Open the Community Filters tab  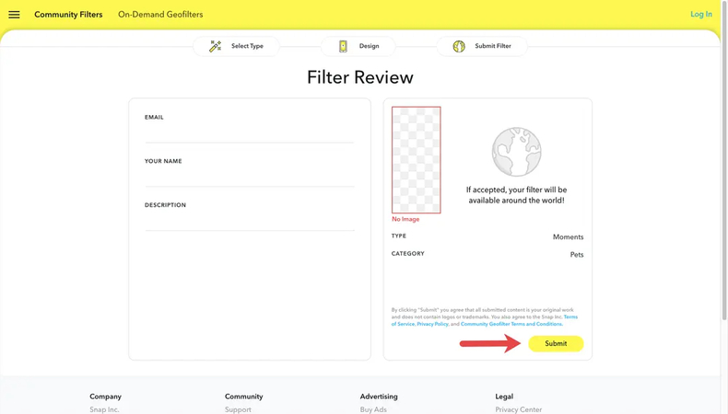68,15
